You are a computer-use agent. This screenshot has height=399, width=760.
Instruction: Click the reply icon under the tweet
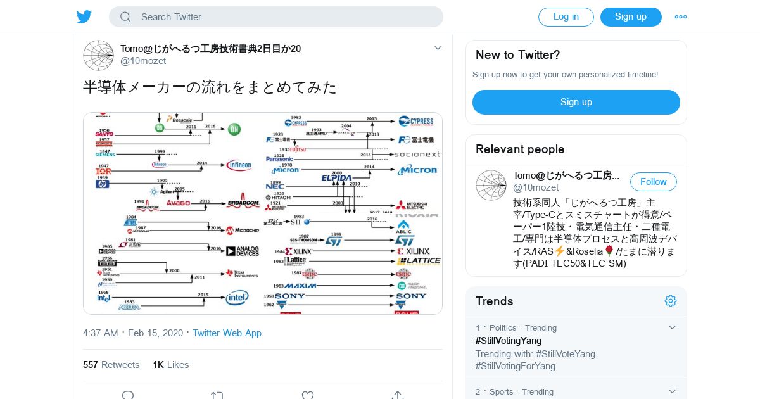pos(128,395)
